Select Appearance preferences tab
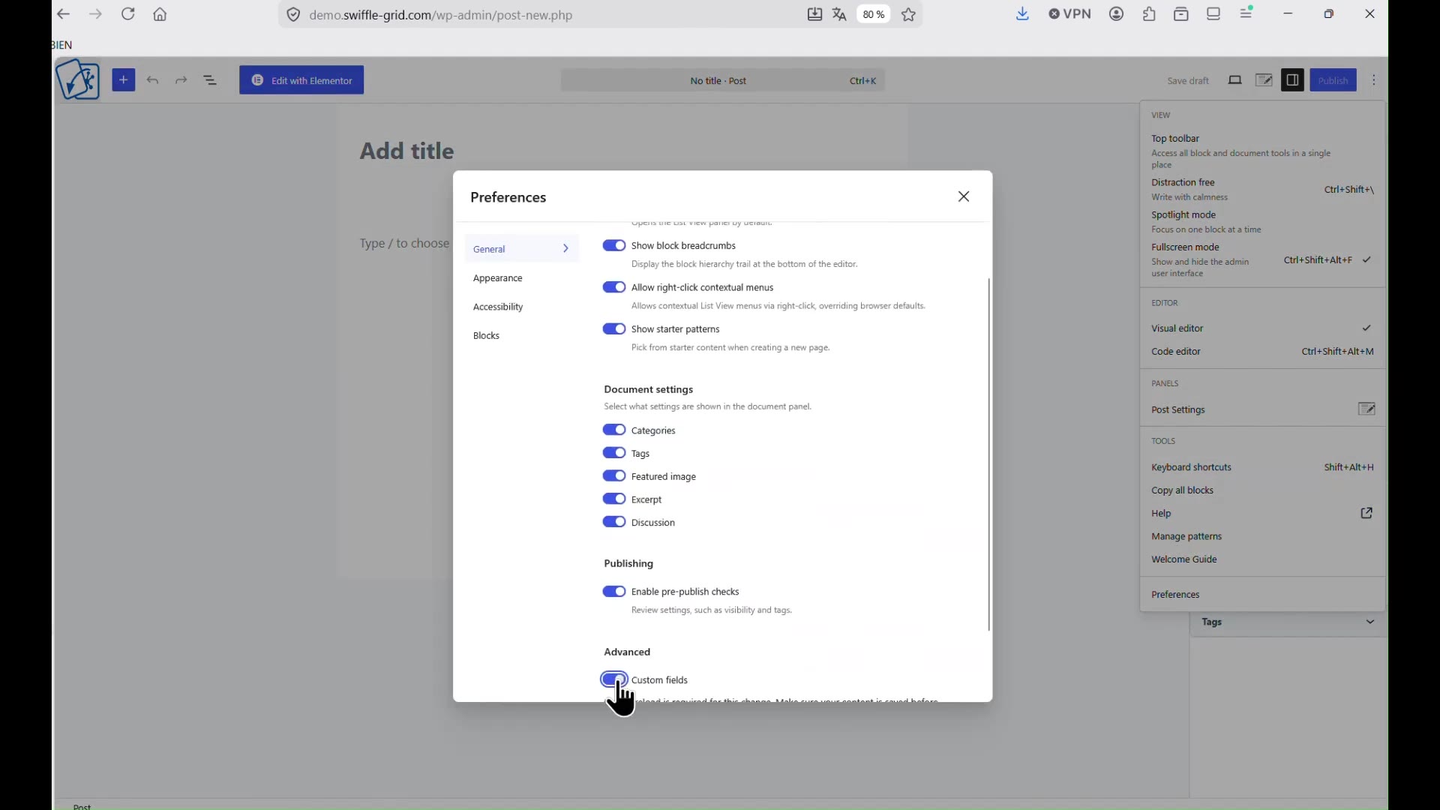1440x810 pixels. 522,278
